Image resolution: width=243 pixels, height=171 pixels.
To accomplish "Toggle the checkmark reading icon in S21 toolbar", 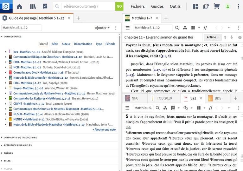I will pos(173,108).
